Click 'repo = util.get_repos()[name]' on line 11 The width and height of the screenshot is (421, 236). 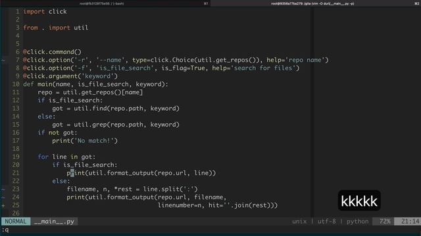(x=90, y=92)
